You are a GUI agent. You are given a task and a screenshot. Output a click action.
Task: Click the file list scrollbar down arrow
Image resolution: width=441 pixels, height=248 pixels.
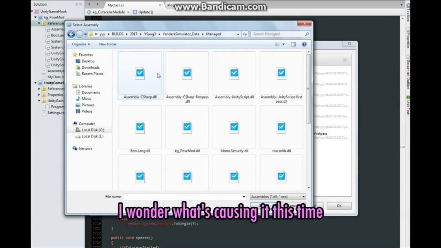[x=308, y=188]
